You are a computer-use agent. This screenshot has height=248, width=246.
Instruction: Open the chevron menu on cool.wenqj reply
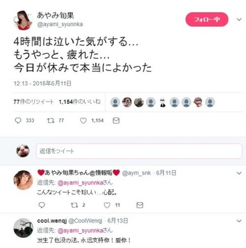(x=239, y=221)
